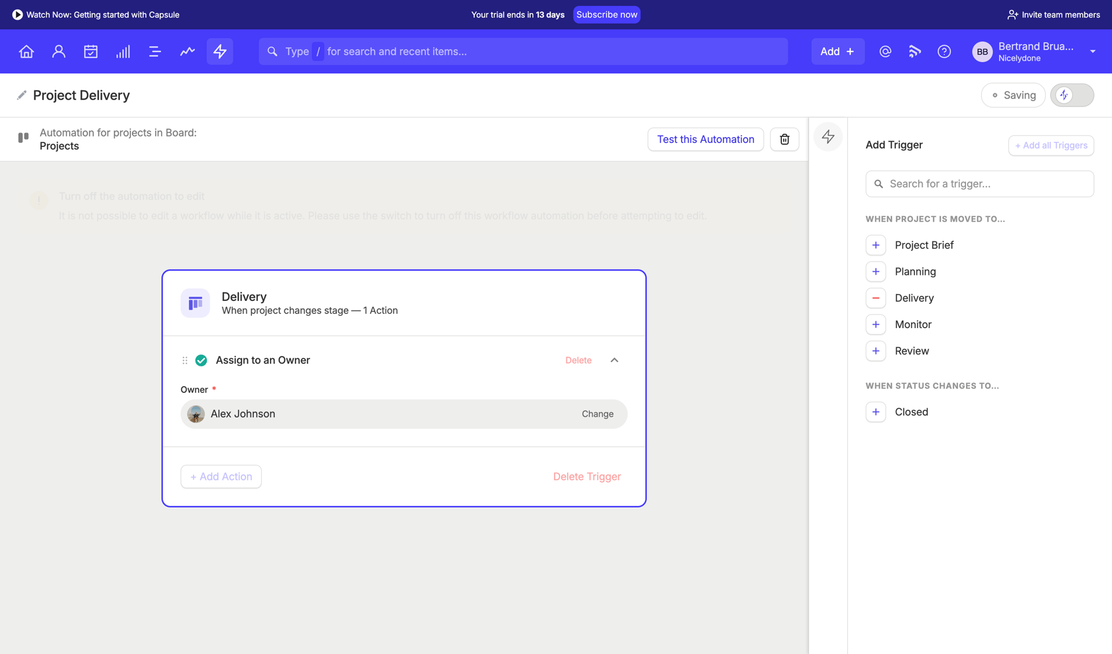This screenshot has width=1112, height=654.
Task: Click Change to pick a different owner
Action: coord(598,413)
